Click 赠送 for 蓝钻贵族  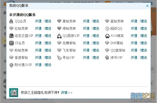click(x=144, y=21)
